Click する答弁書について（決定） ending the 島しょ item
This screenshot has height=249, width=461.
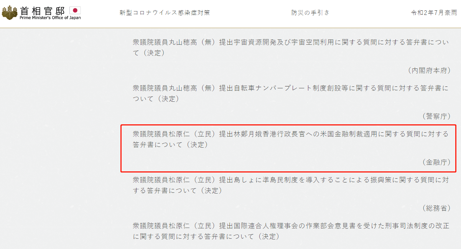pos(178,190)
